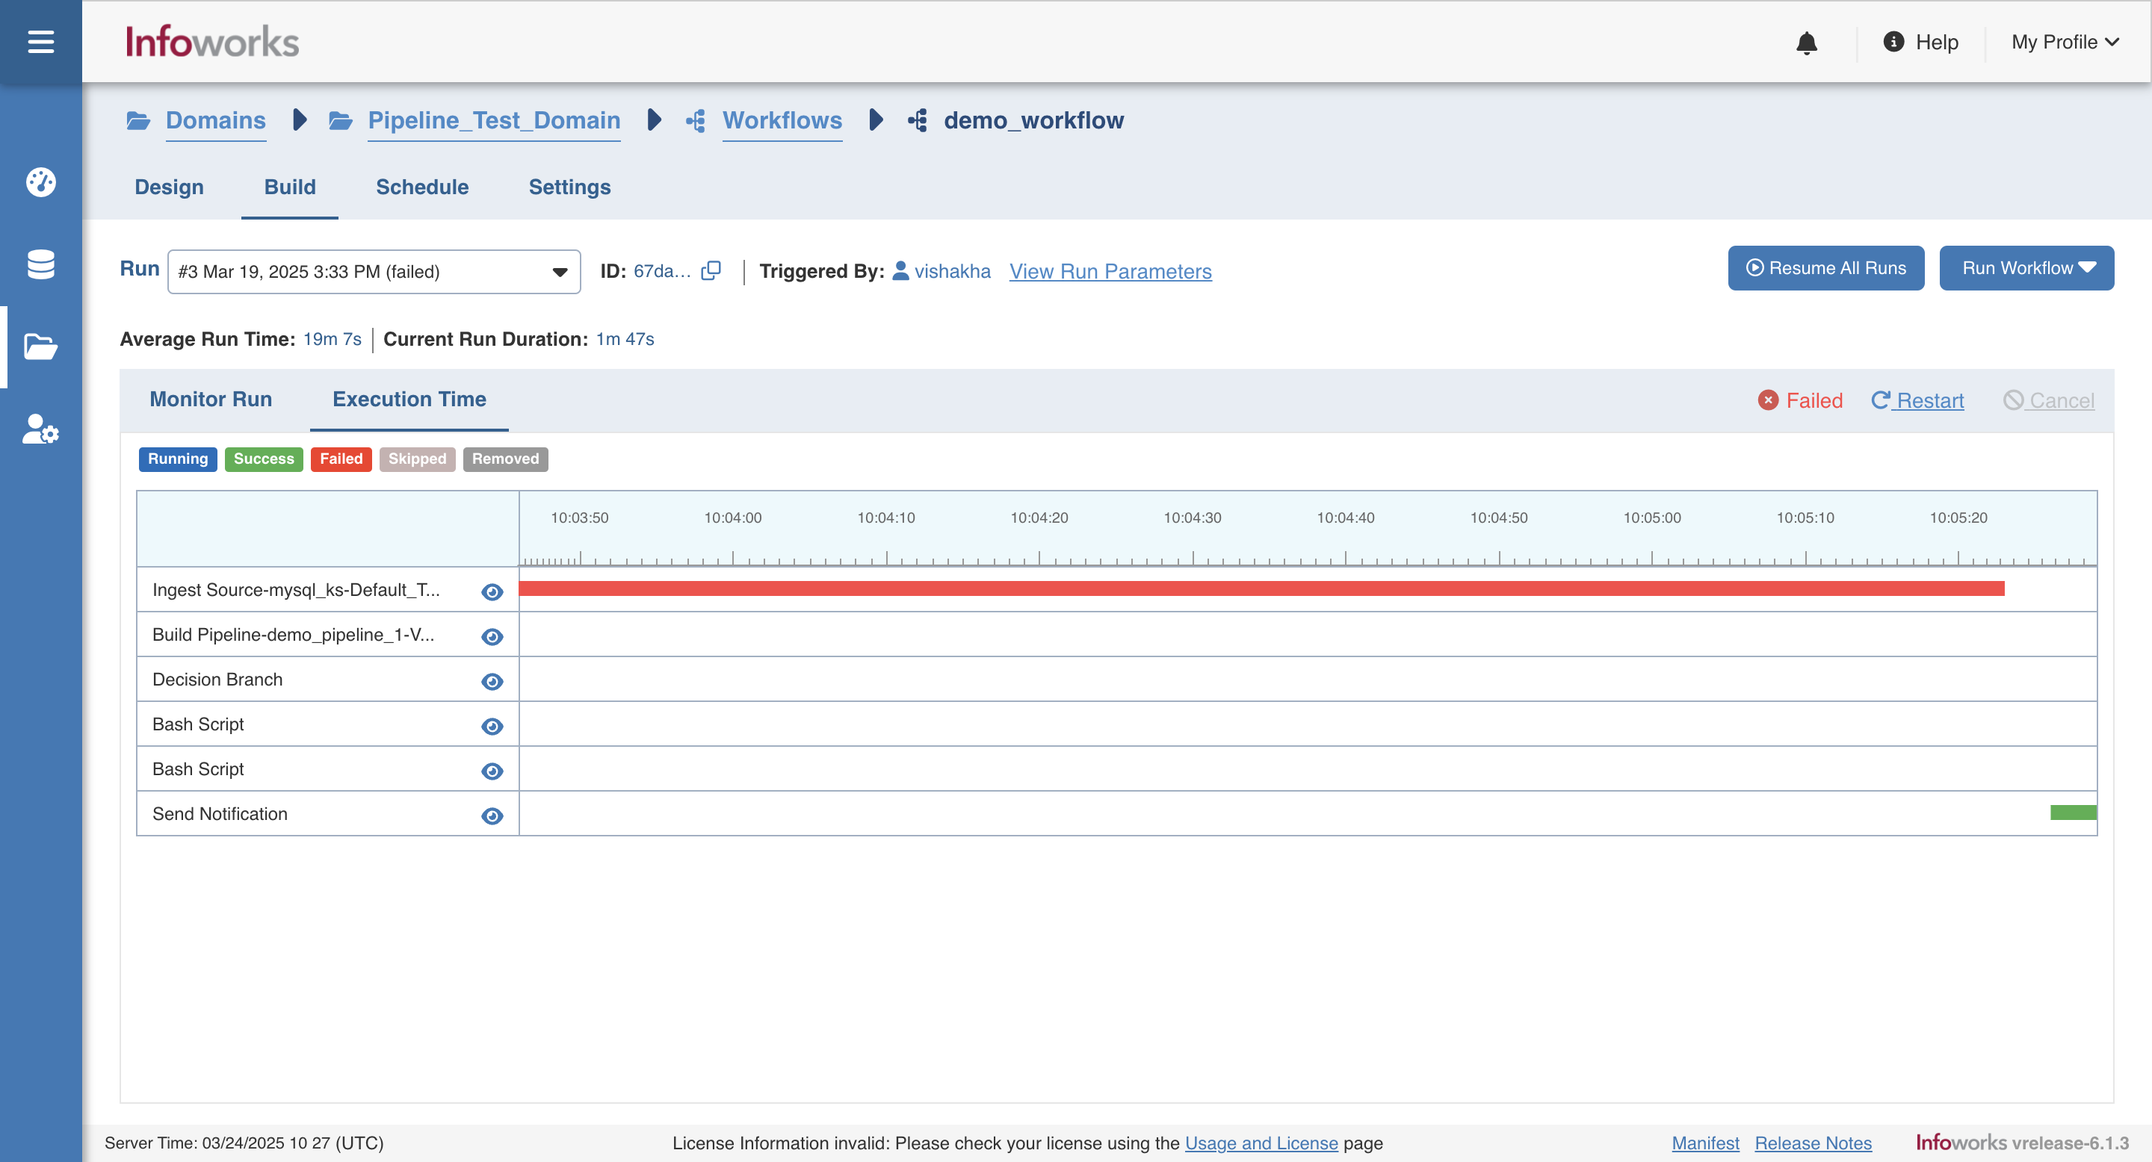
Task: Switch to the Schedule tab
Action: tap(422, 187)
